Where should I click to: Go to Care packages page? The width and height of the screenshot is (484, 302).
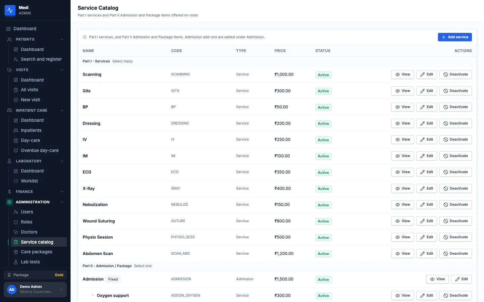point(39,252)
